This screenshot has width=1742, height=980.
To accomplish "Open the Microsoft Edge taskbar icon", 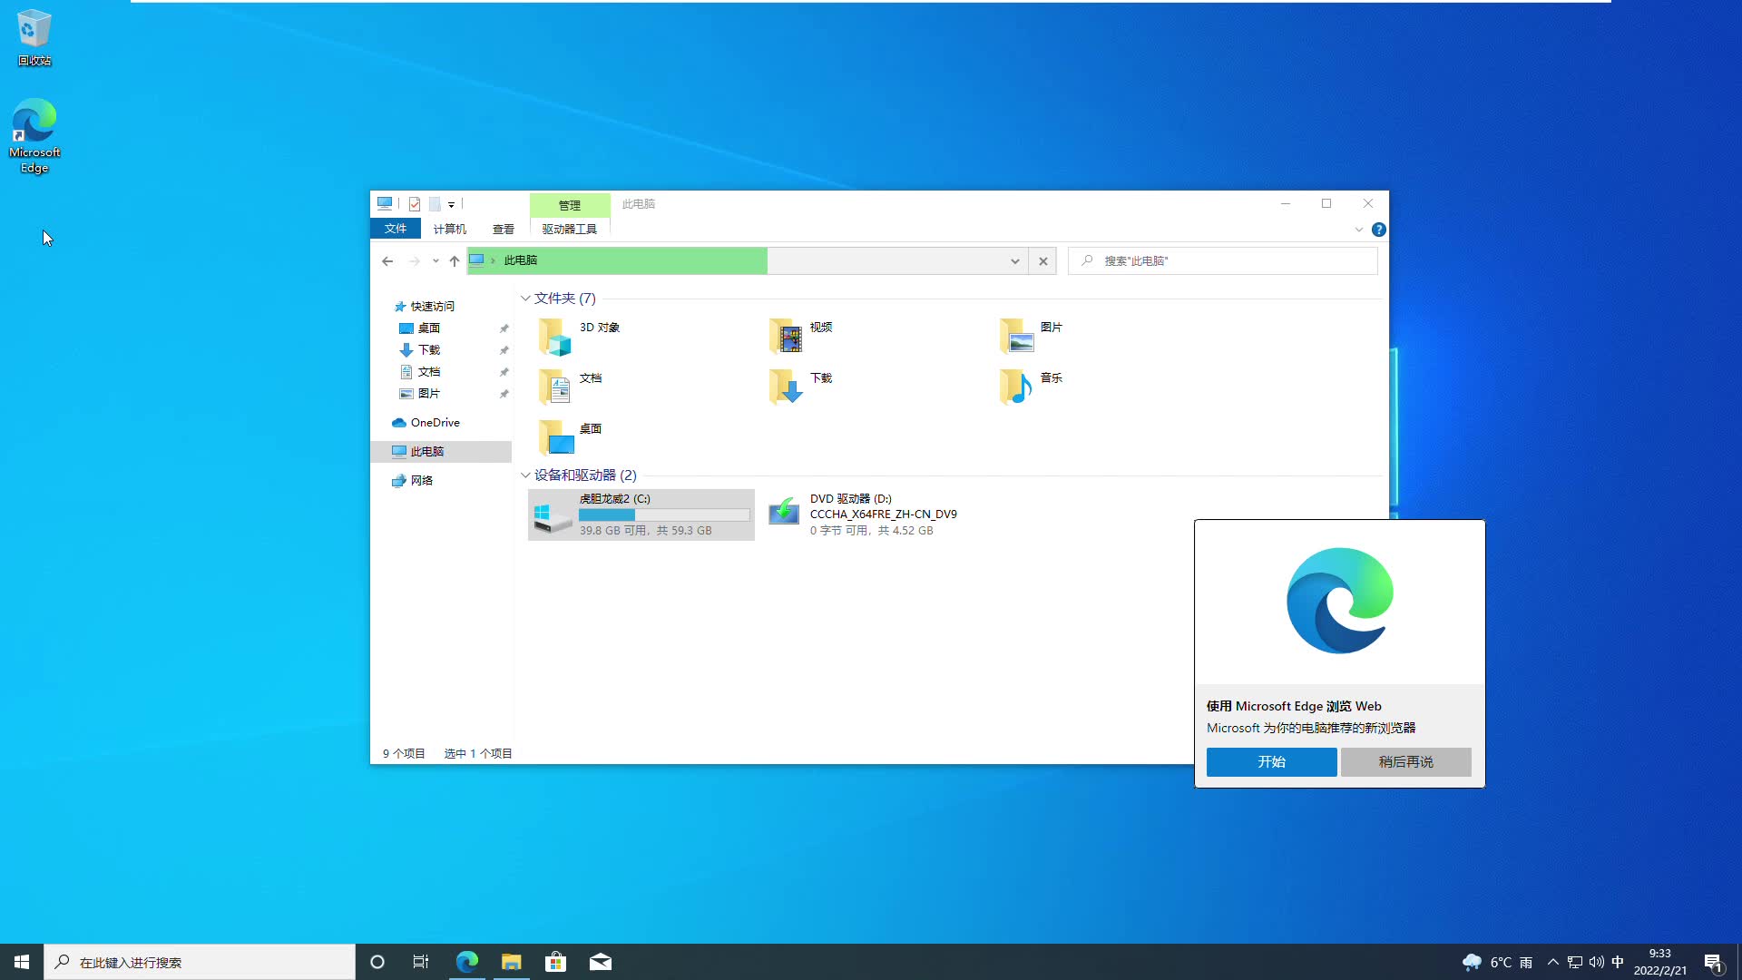I will coord(466,961).
